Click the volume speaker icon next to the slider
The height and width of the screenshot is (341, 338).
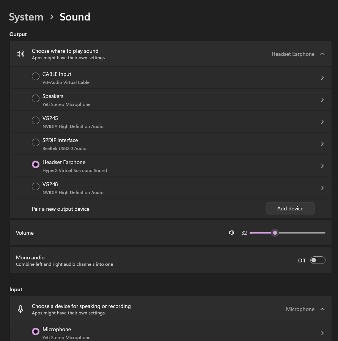[231, 233]
